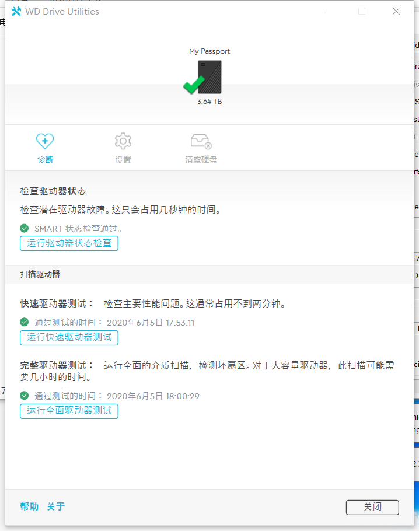Viewport: 419px width, 531px height.
Task: Click the 设置 tab label
Action: (123, 159)
